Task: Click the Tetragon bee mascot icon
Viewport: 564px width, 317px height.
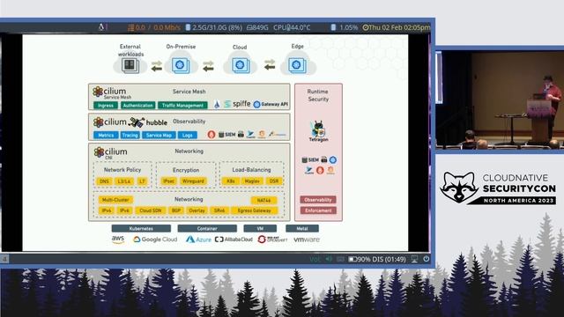Action: tap(318, 129)
